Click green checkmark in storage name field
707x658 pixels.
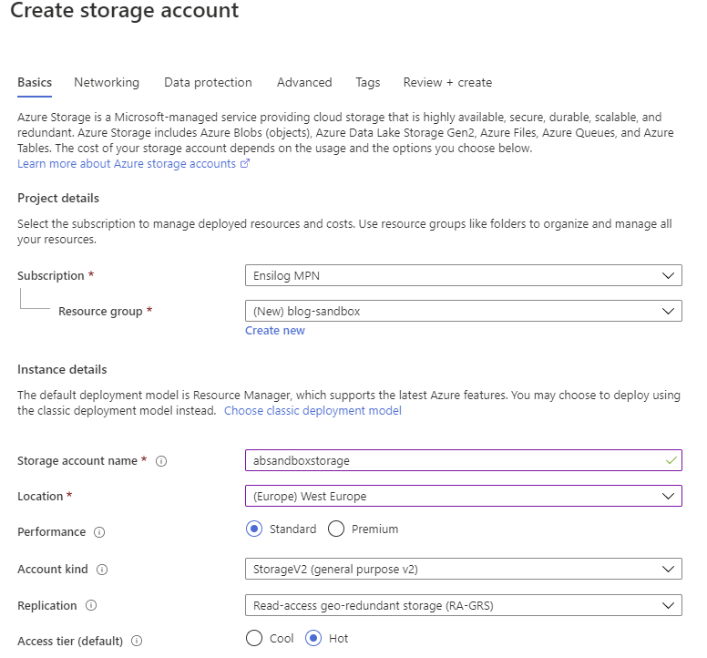tap(671, 460)
